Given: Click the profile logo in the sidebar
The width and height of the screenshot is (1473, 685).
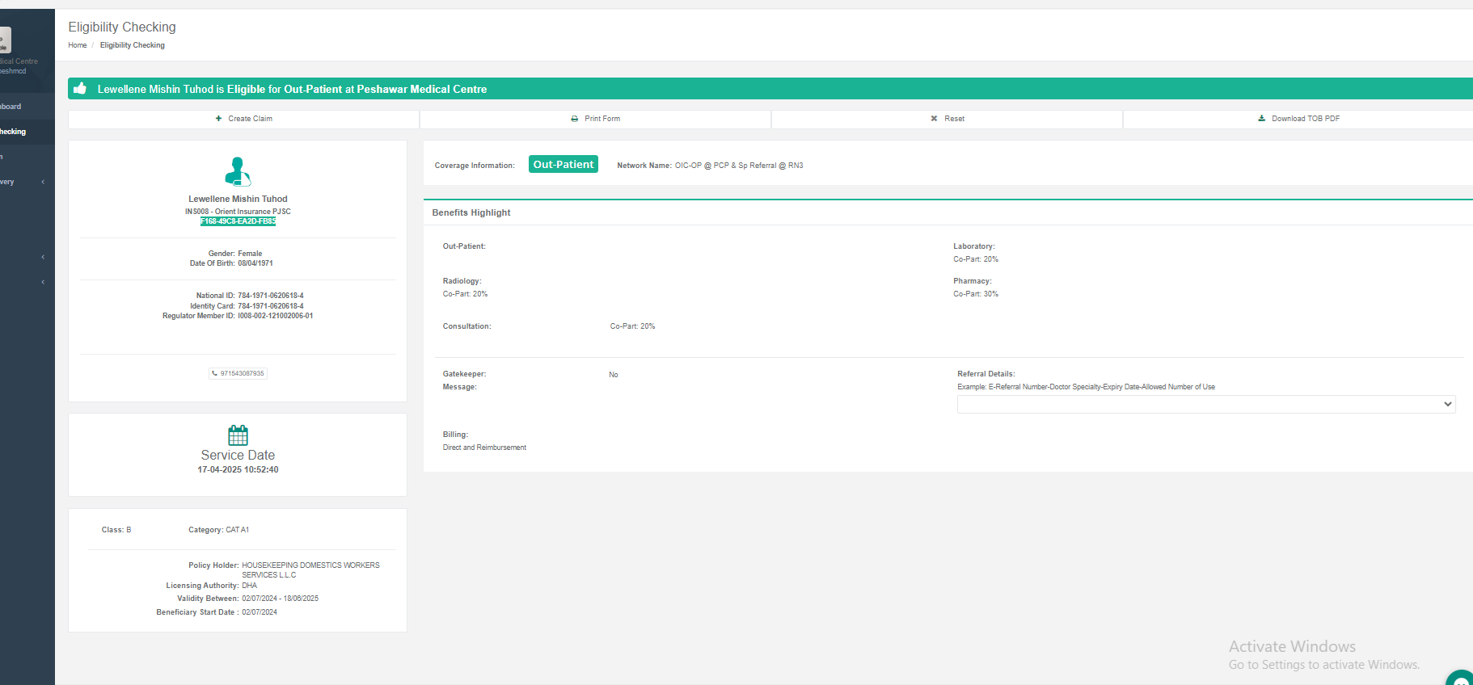Looking at the screenshot, I should (x=5, y=40).
